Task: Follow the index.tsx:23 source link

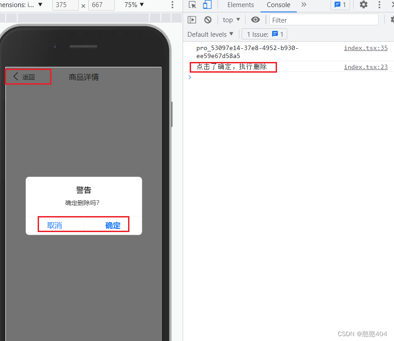Action: [x=366, y=67]
